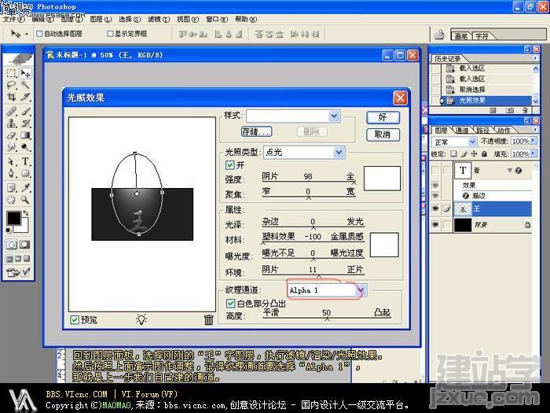Image resolution: width=550 pixels, height=413 pixels.
Task: Open the 光照类型 light type dropdown
Action: click(339, 152)
